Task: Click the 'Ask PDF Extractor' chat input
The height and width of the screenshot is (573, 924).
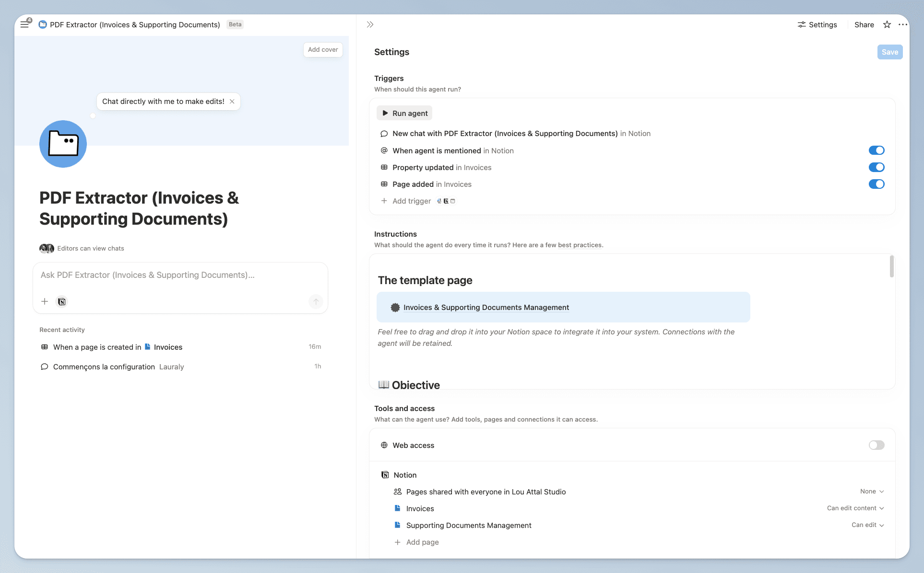Action: 180,275
